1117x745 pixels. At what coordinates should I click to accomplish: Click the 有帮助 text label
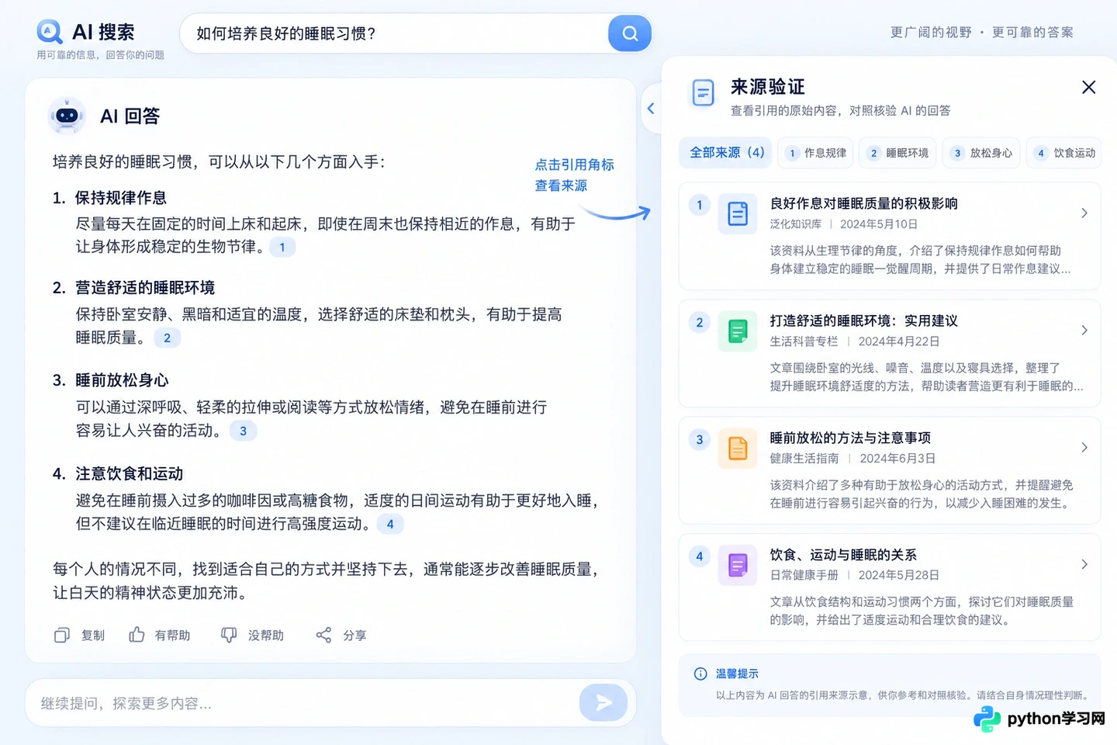(172, 635)
